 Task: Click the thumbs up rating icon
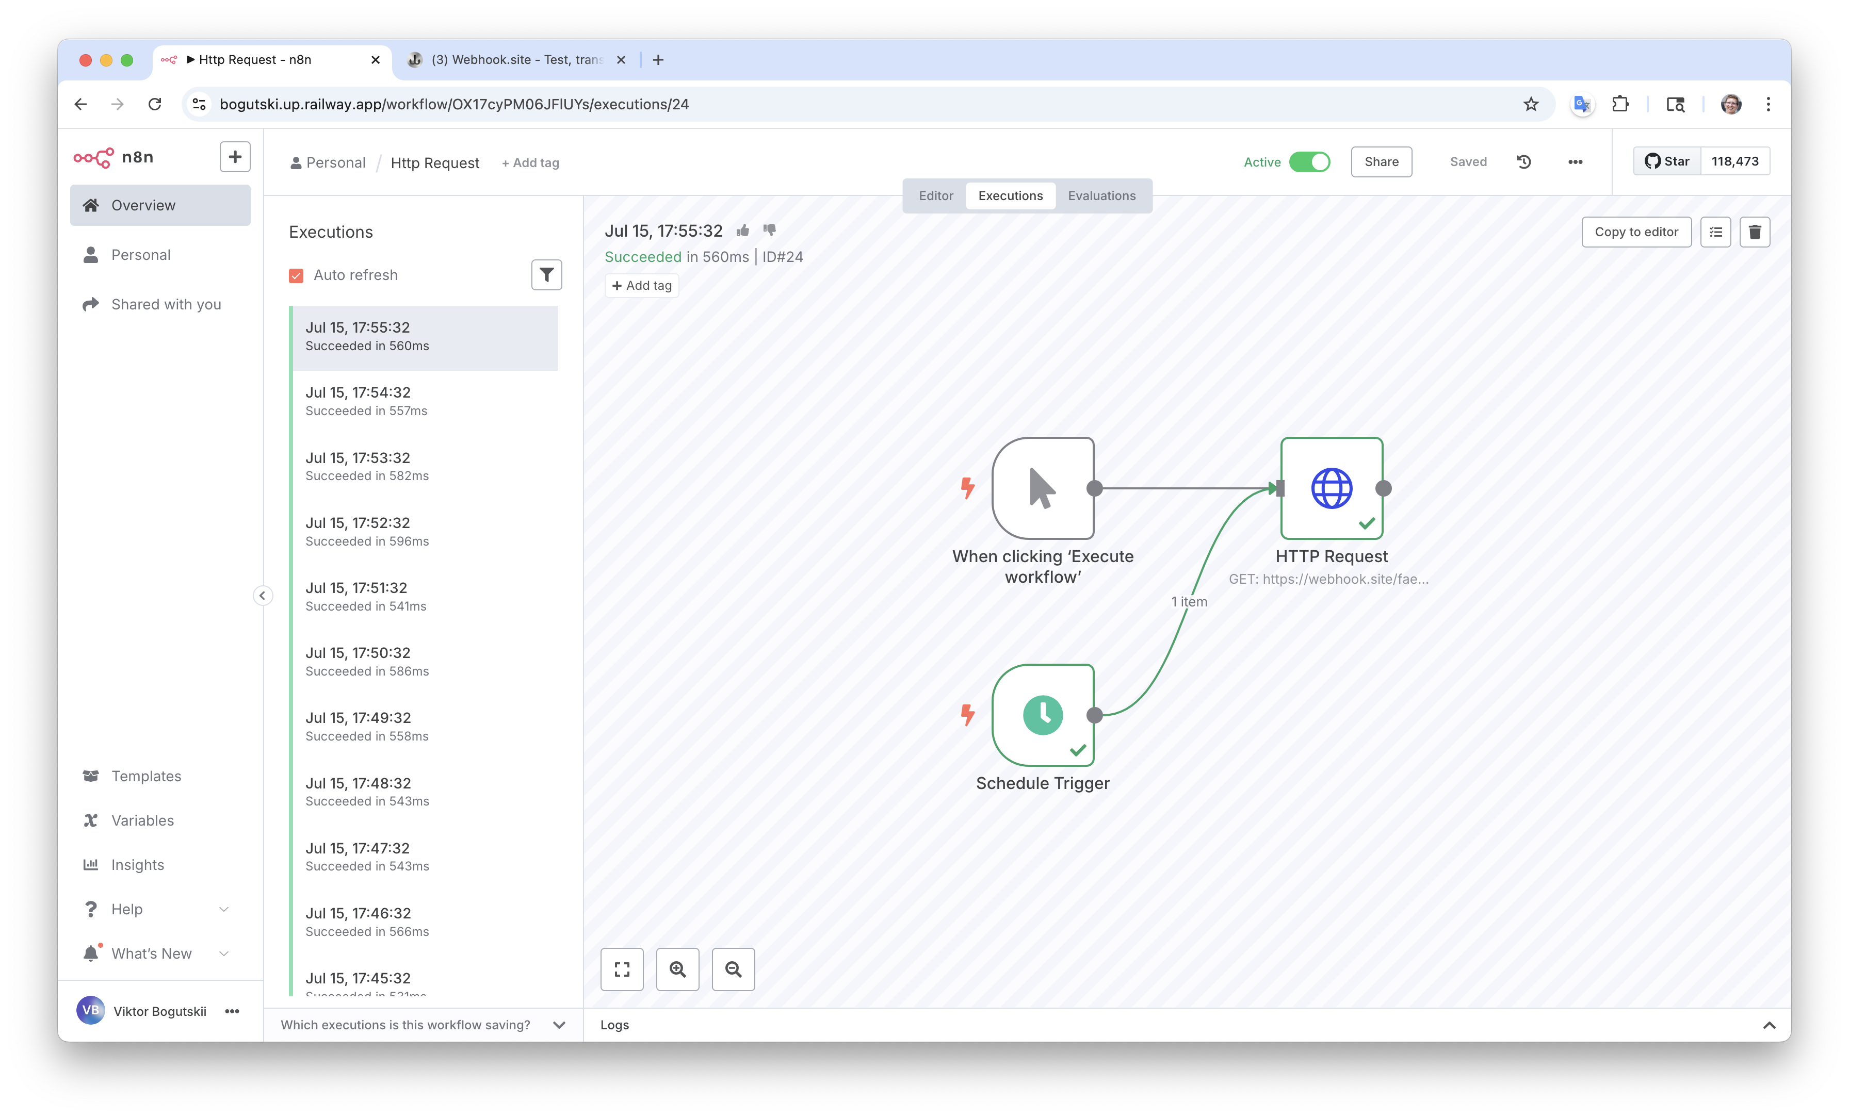tap(743, 231)
